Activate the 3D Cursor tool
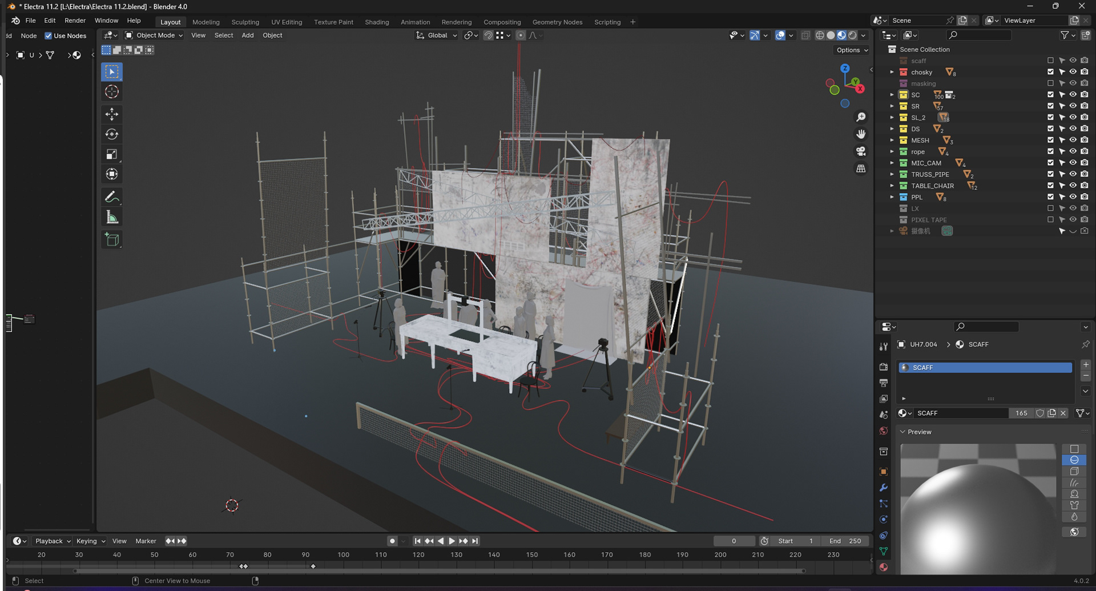 coord(112,92)
